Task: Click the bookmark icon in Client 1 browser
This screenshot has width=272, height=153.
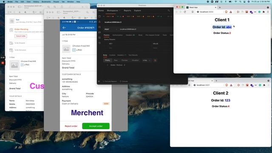Action: 193,12
